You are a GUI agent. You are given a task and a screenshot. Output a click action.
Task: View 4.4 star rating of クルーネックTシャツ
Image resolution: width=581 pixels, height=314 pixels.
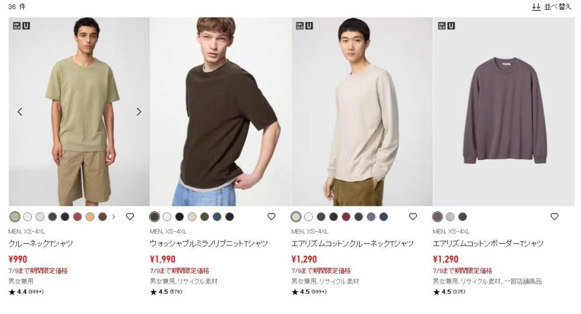tap(26, 292)
